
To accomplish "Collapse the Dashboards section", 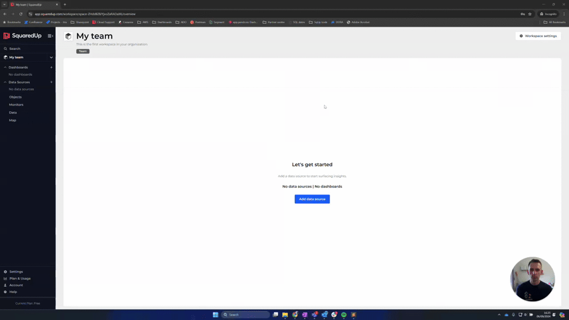I will pos(5,67).
